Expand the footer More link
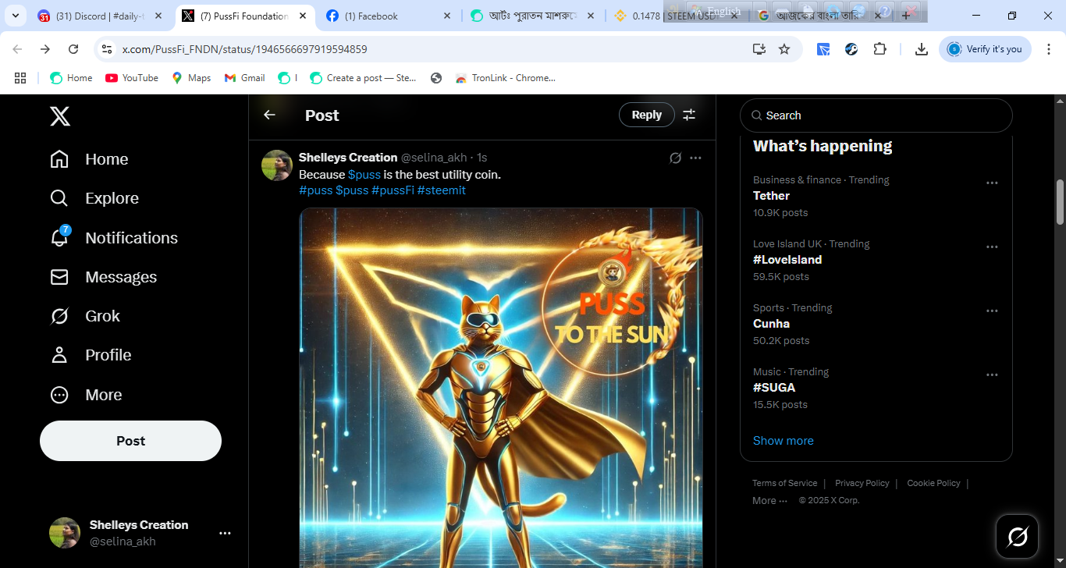Image resolution: width=1066 pixels, height=568 pixels. point(769,501)
